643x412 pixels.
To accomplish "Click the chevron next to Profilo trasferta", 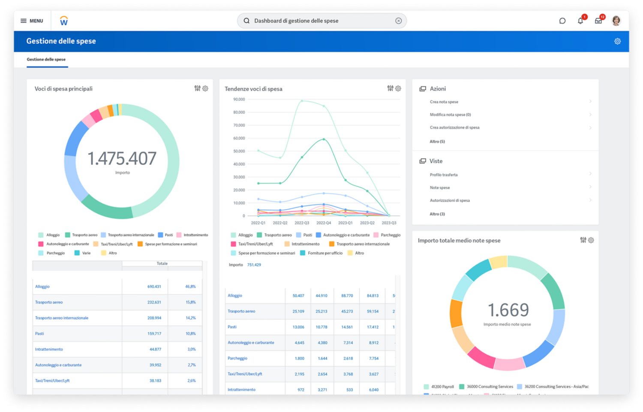I will [590, 174].
